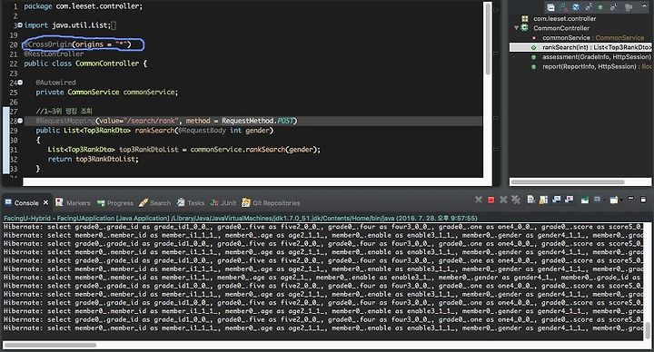The image size is (654, 352).
Task: Open the Git Repositories tab
Action: [x=271, y=203]
